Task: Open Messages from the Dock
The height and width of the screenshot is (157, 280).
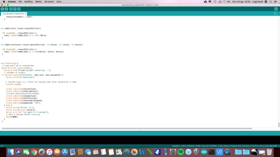Action: coord(88,152)
